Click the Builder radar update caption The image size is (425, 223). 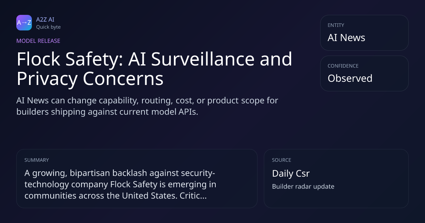tap(303, 187)
